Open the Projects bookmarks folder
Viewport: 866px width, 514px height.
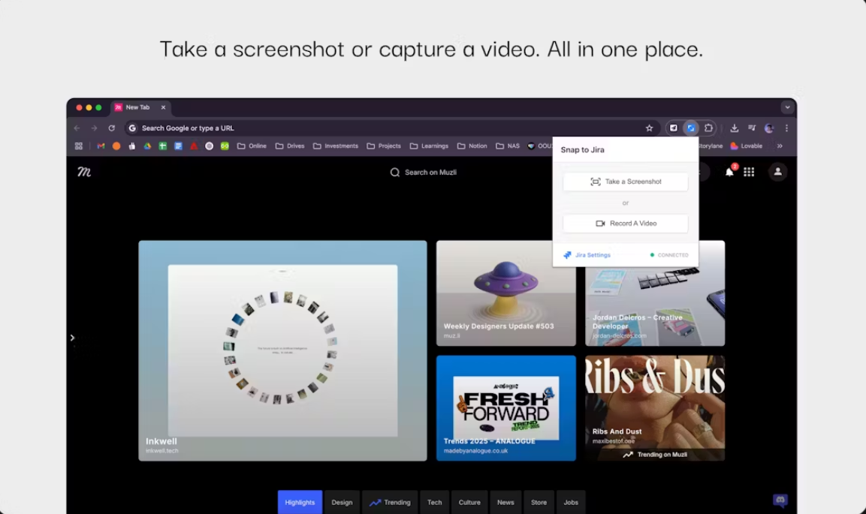point(384,146)
